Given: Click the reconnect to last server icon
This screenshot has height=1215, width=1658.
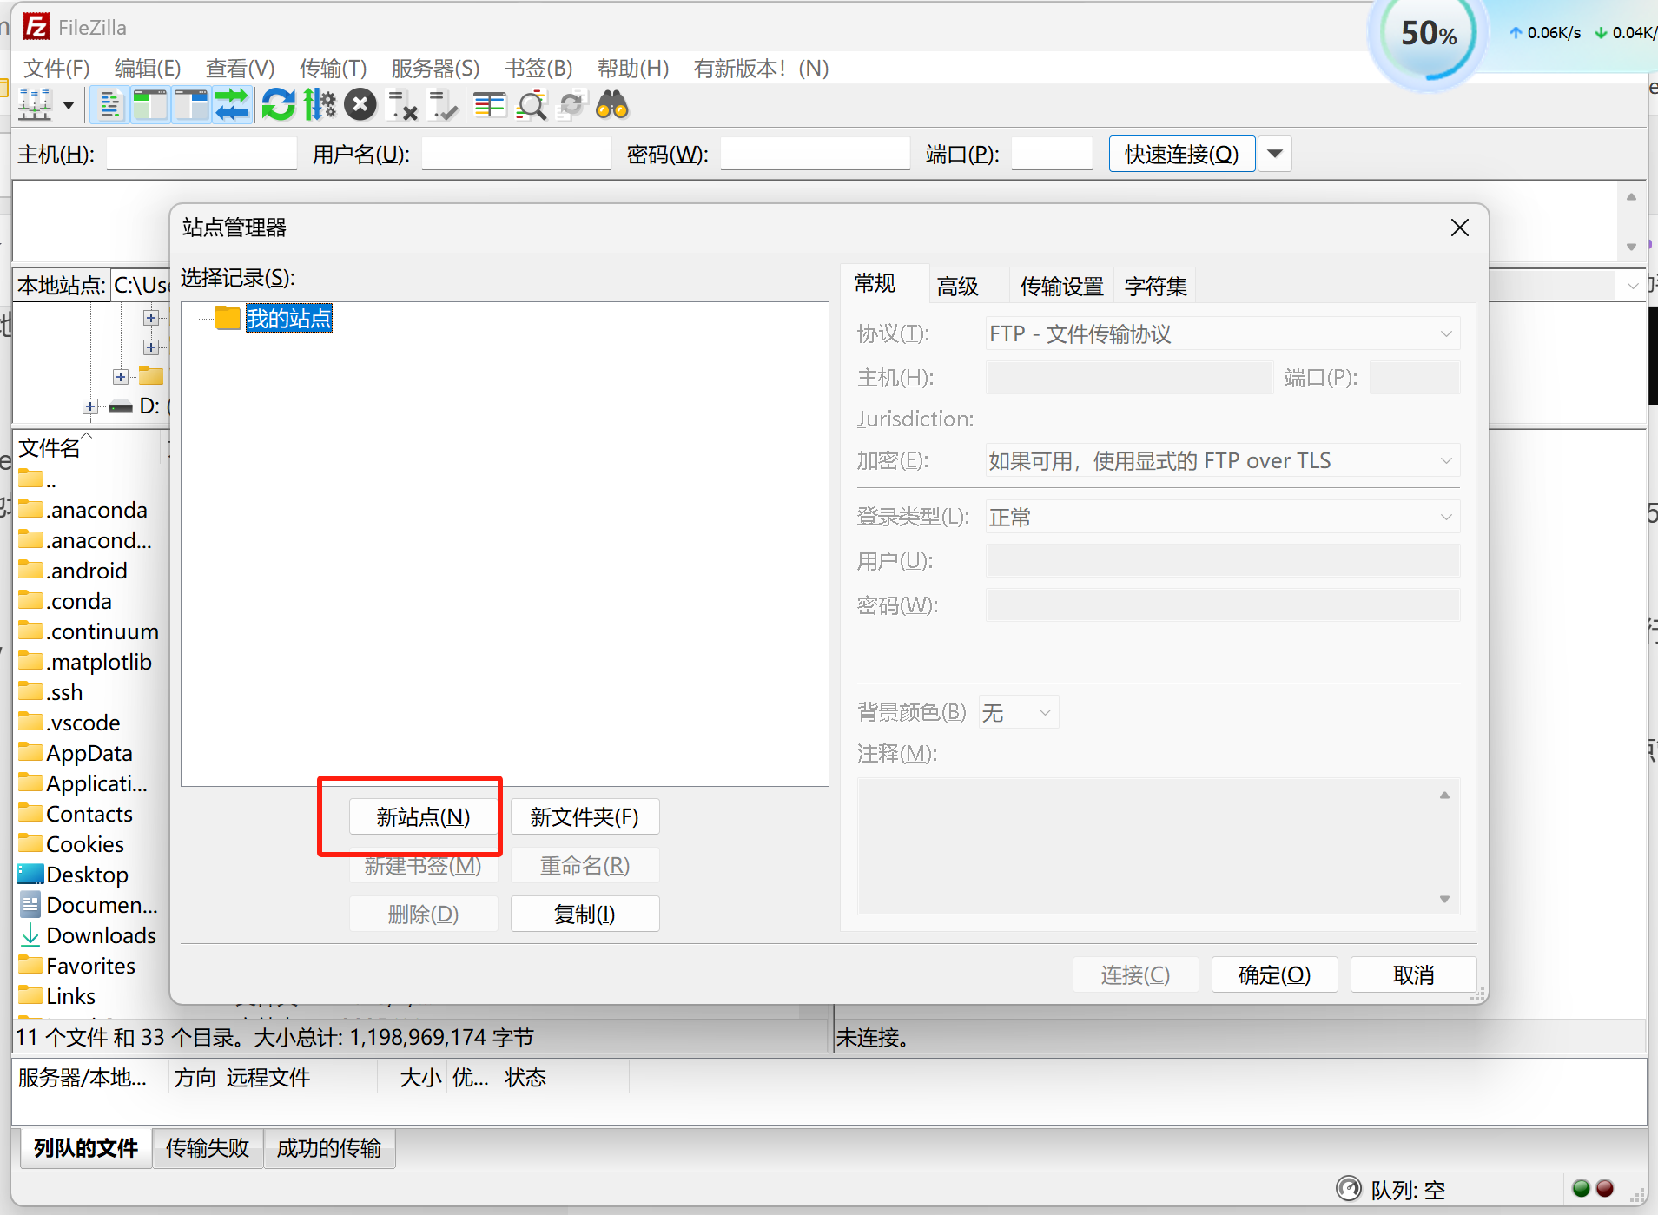Looking at the screenshot, I should 443,105.
